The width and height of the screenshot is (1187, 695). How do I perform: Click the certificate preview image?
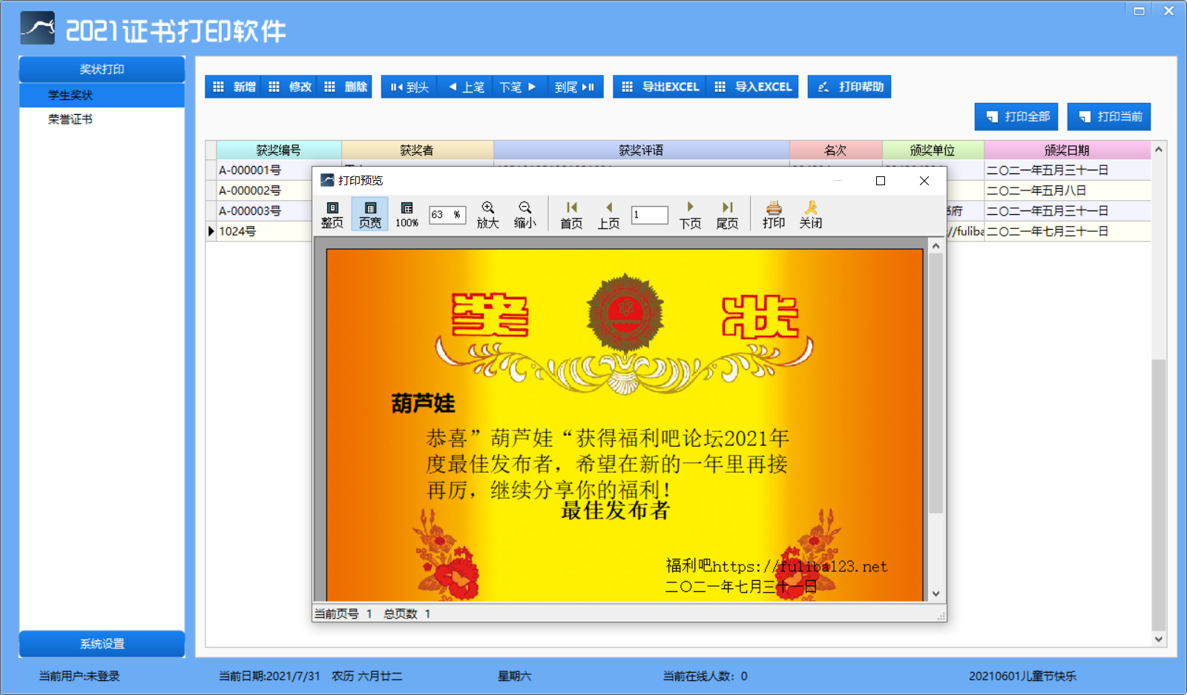[625, 425]
